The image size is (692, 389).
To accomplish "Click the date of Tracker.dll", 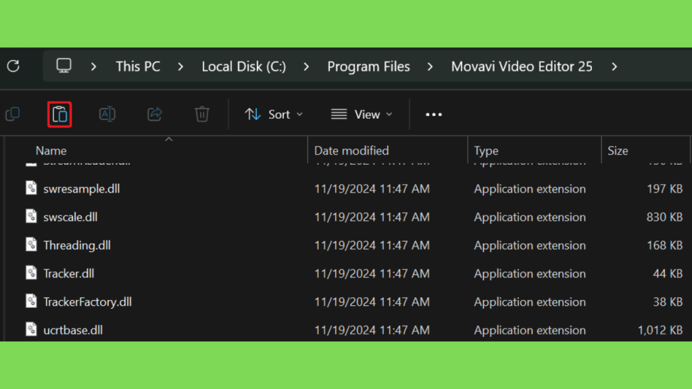I will pos(372,274).
